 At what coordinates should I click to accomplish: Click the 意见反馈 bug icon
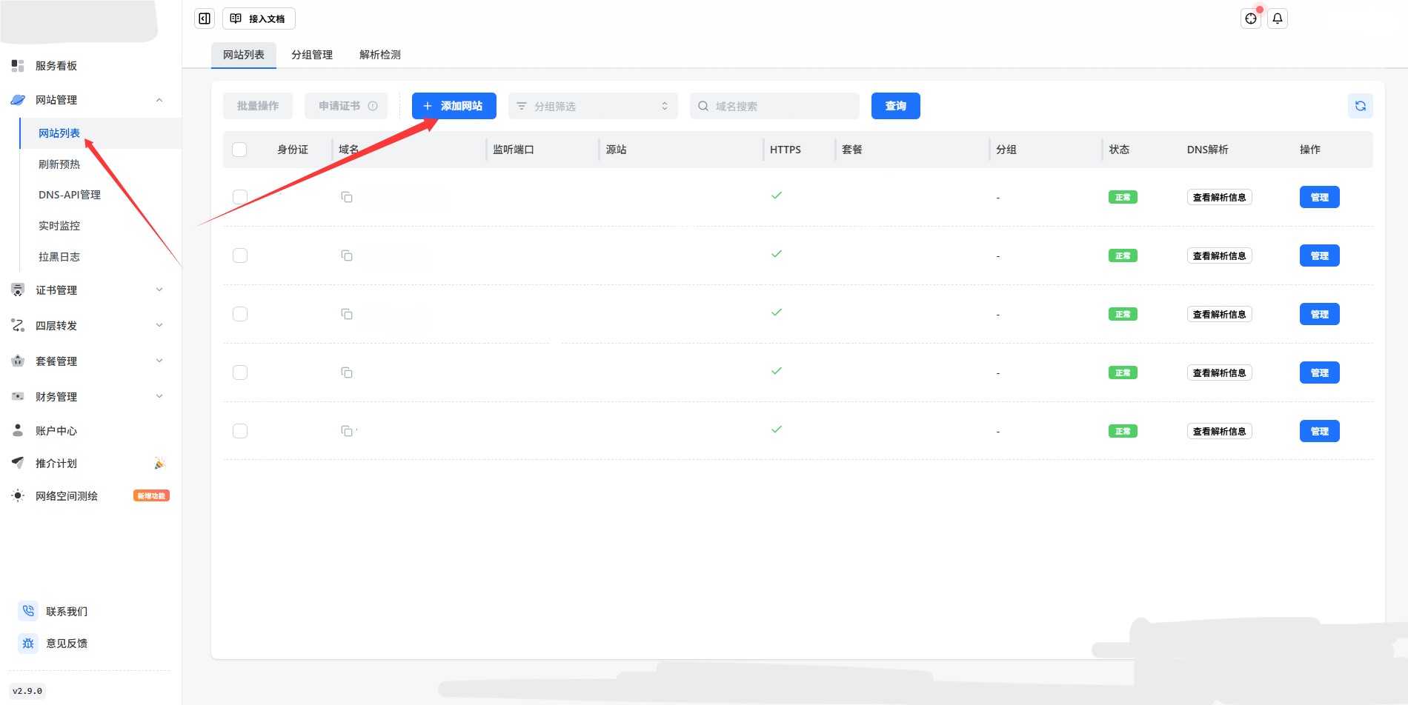(x=28, y=643)
